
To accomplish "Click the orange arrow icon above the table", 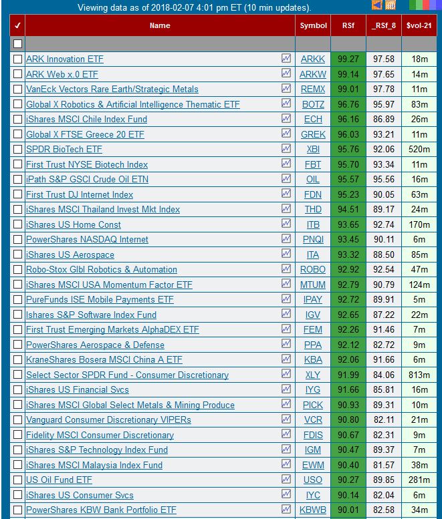I will point(376,5).
